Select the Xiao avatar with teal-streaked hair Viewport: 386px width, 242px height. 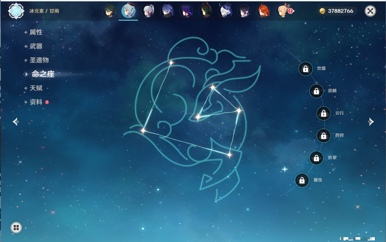pos(109,11)
